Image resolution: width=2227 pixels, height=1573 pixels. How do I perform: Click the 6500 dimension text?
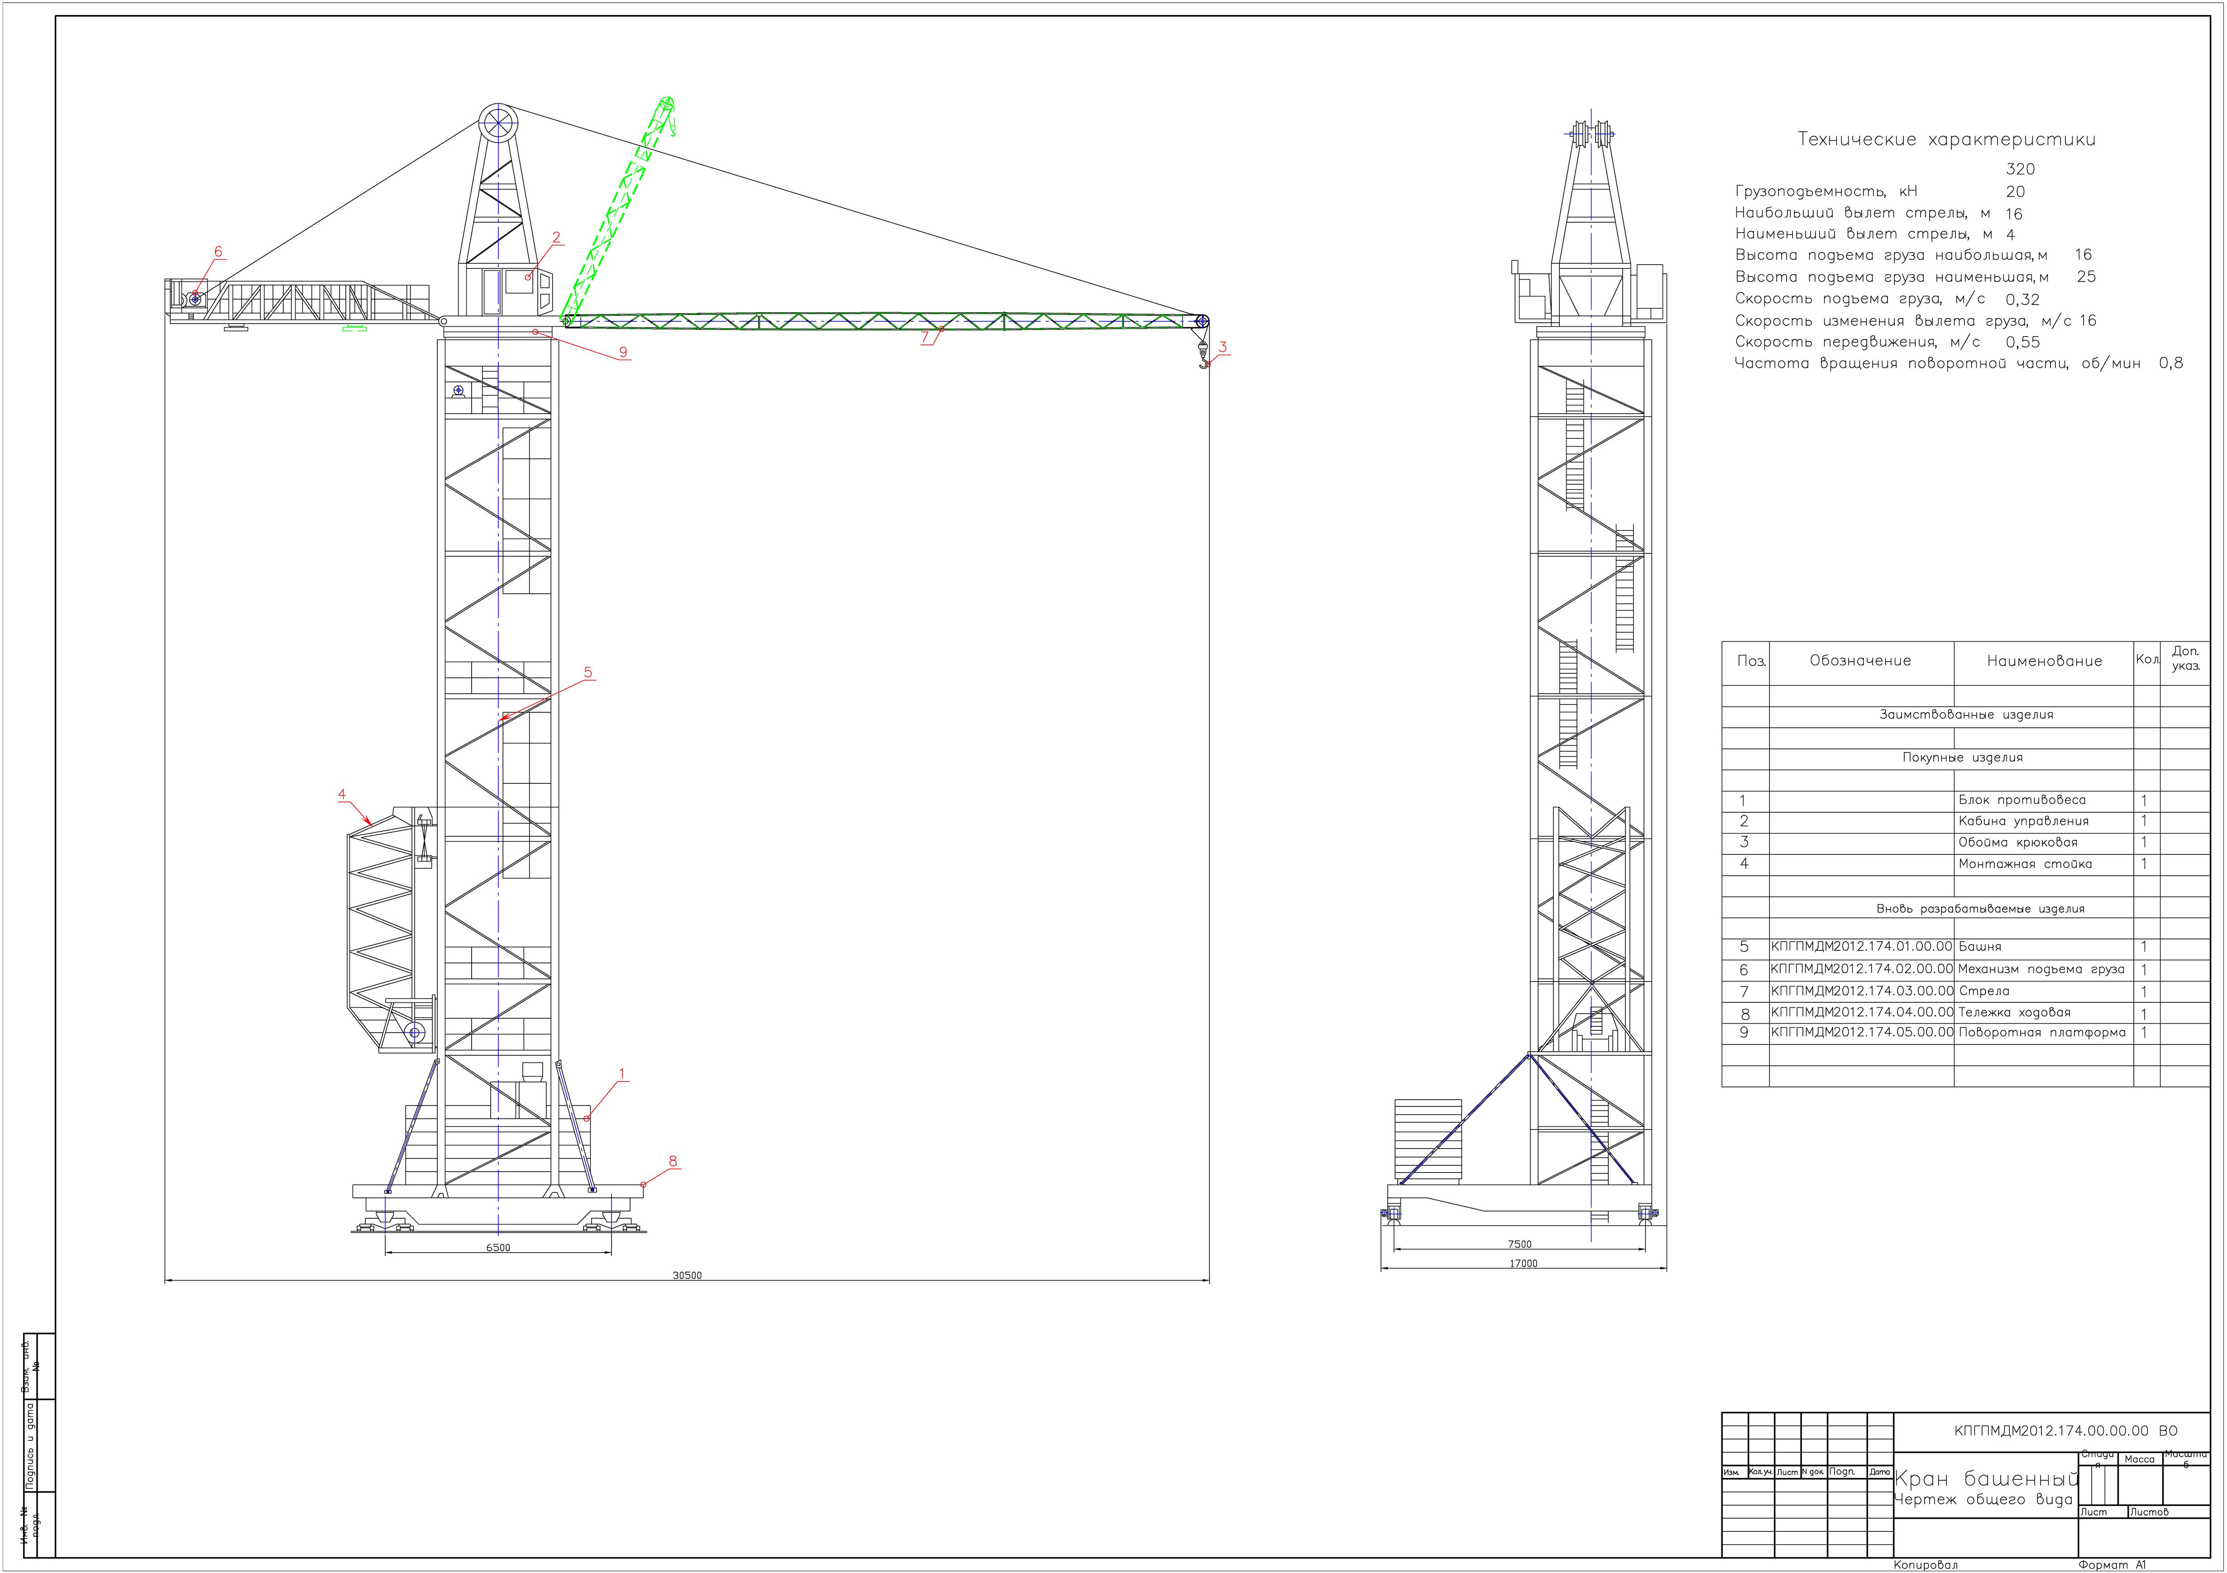(x=497, y=1247)
